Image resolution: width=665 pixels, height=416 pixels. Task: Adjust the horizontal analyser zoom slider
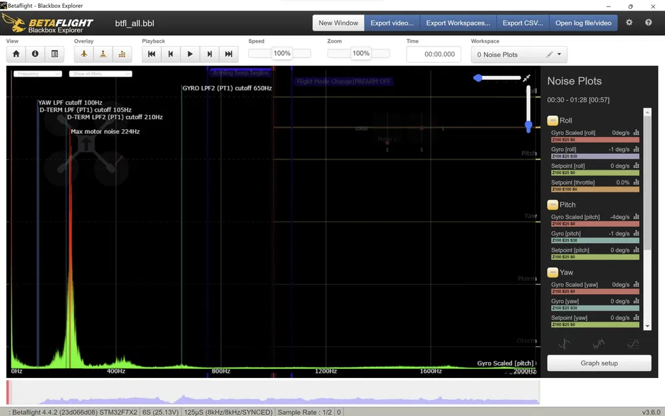click(497, 78)
